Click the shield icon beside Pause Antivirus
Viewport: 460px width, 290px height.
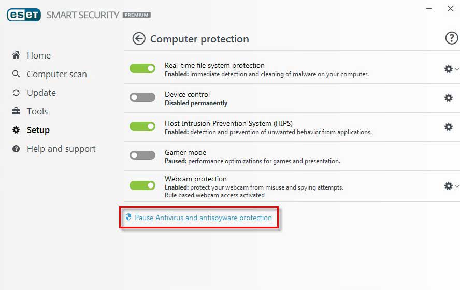click(x=128, y=218)
